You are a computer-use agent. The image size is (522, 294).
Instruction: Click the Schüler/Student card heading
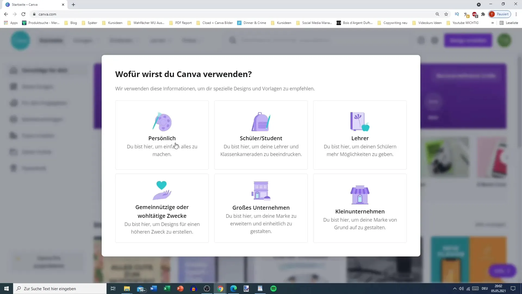(x=261, y=138)
